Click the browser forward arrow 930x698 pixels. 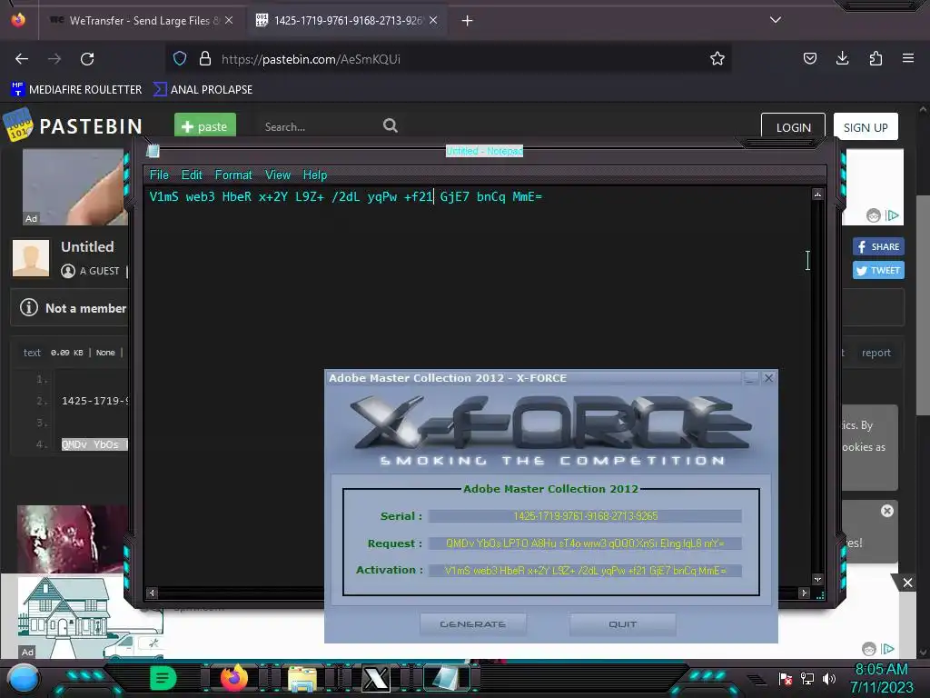tap(54, 59)
